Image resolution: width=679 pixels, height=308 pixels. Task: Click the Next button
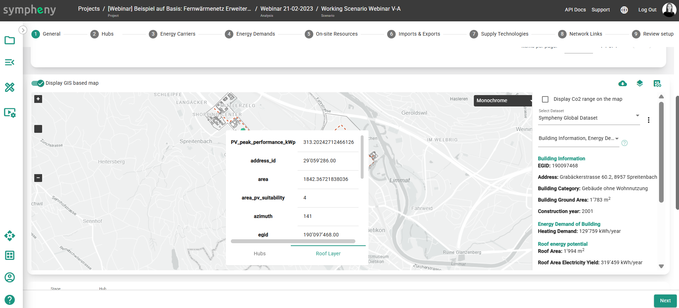[665, 301]
